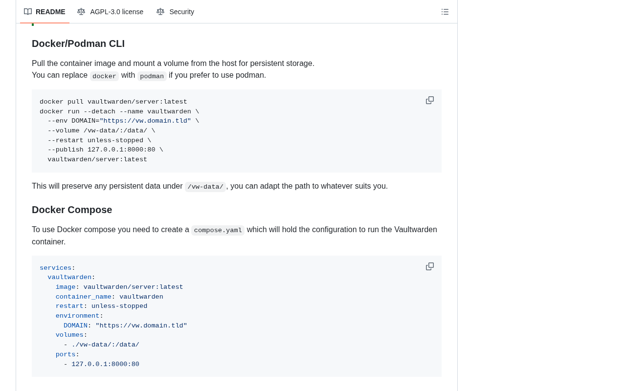Switch to the AGPL-3.0 license tab
This screenshot has height=391, width=626.
tap(111, 12)
